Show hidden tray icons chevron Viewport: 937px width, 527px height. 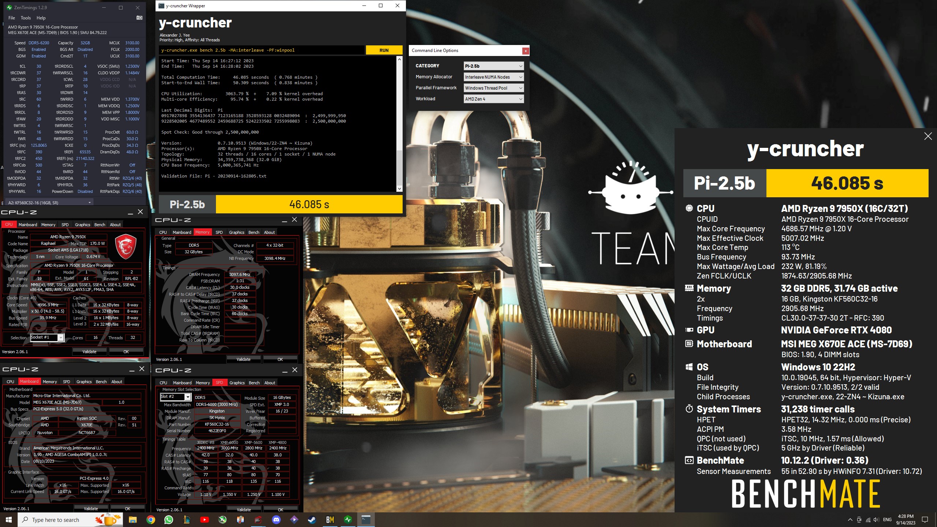(x=850, y=520)
